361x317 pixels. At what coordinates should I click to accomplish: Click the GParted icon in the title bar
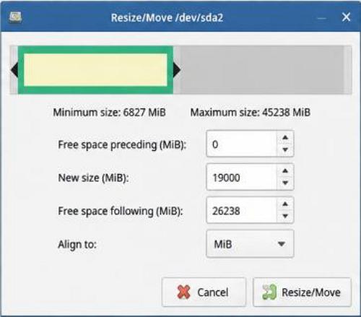click(x=15, y=17)
